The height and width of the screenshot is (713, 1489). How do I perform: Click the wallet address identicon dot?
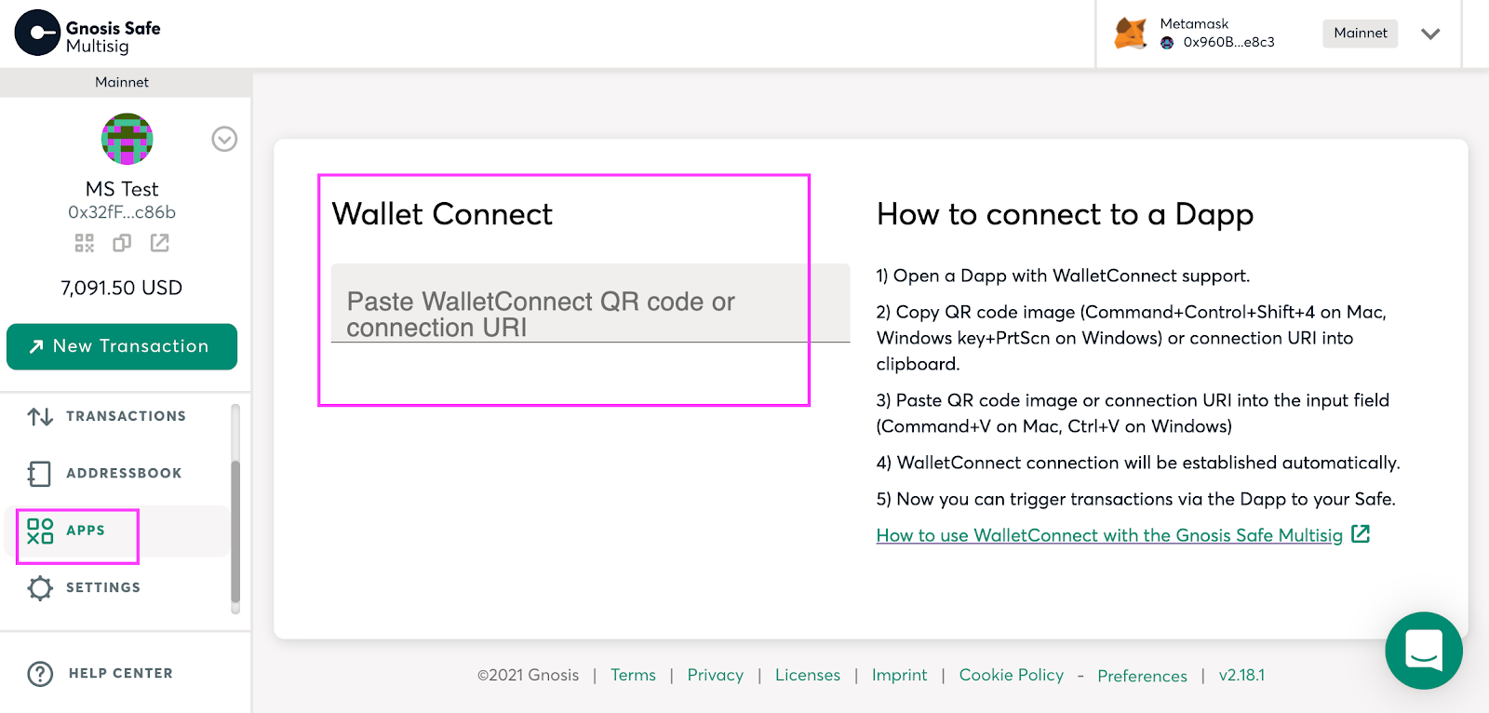click(x=1167, y=42)
